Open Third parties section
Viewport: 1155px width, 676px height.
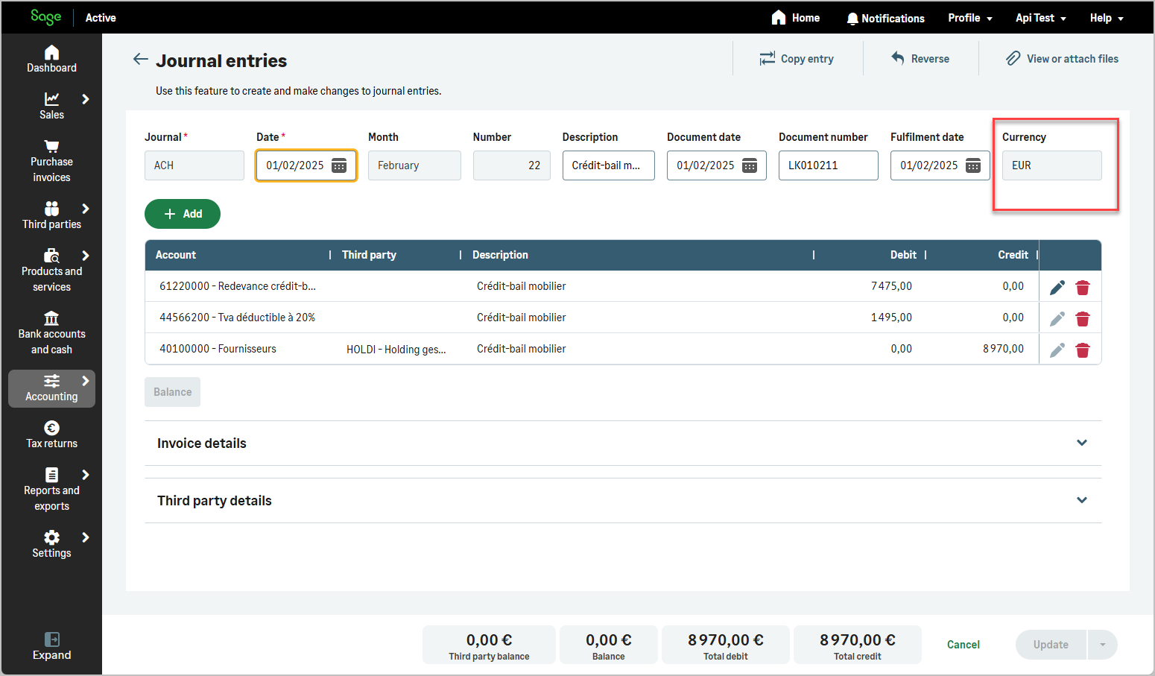[x=51, y=216]
